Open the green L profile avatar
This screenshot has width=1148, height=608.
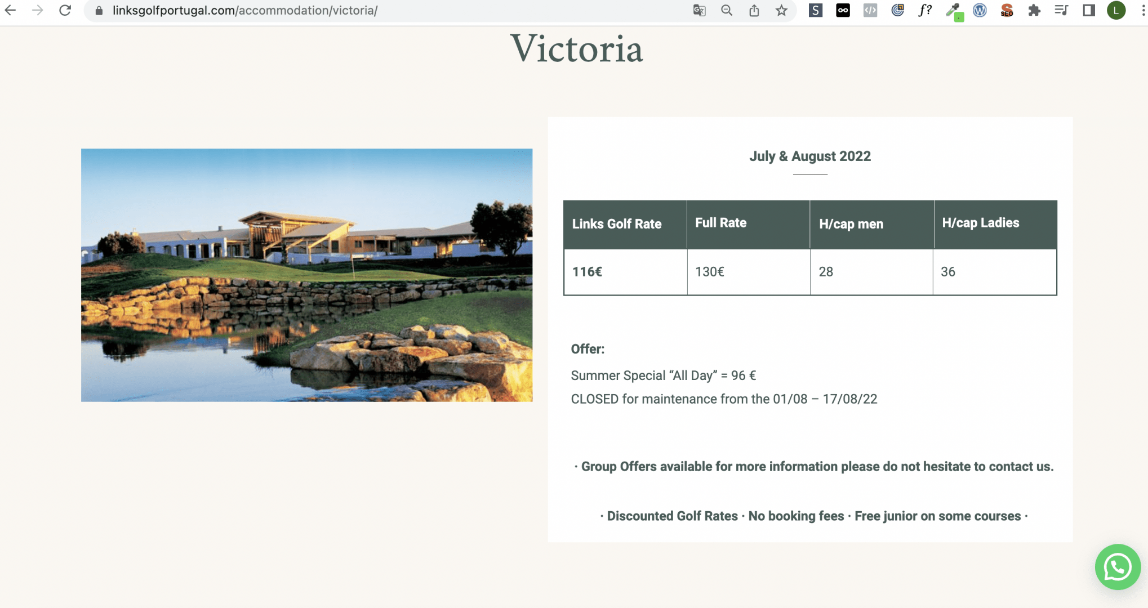pos(1116,10)
